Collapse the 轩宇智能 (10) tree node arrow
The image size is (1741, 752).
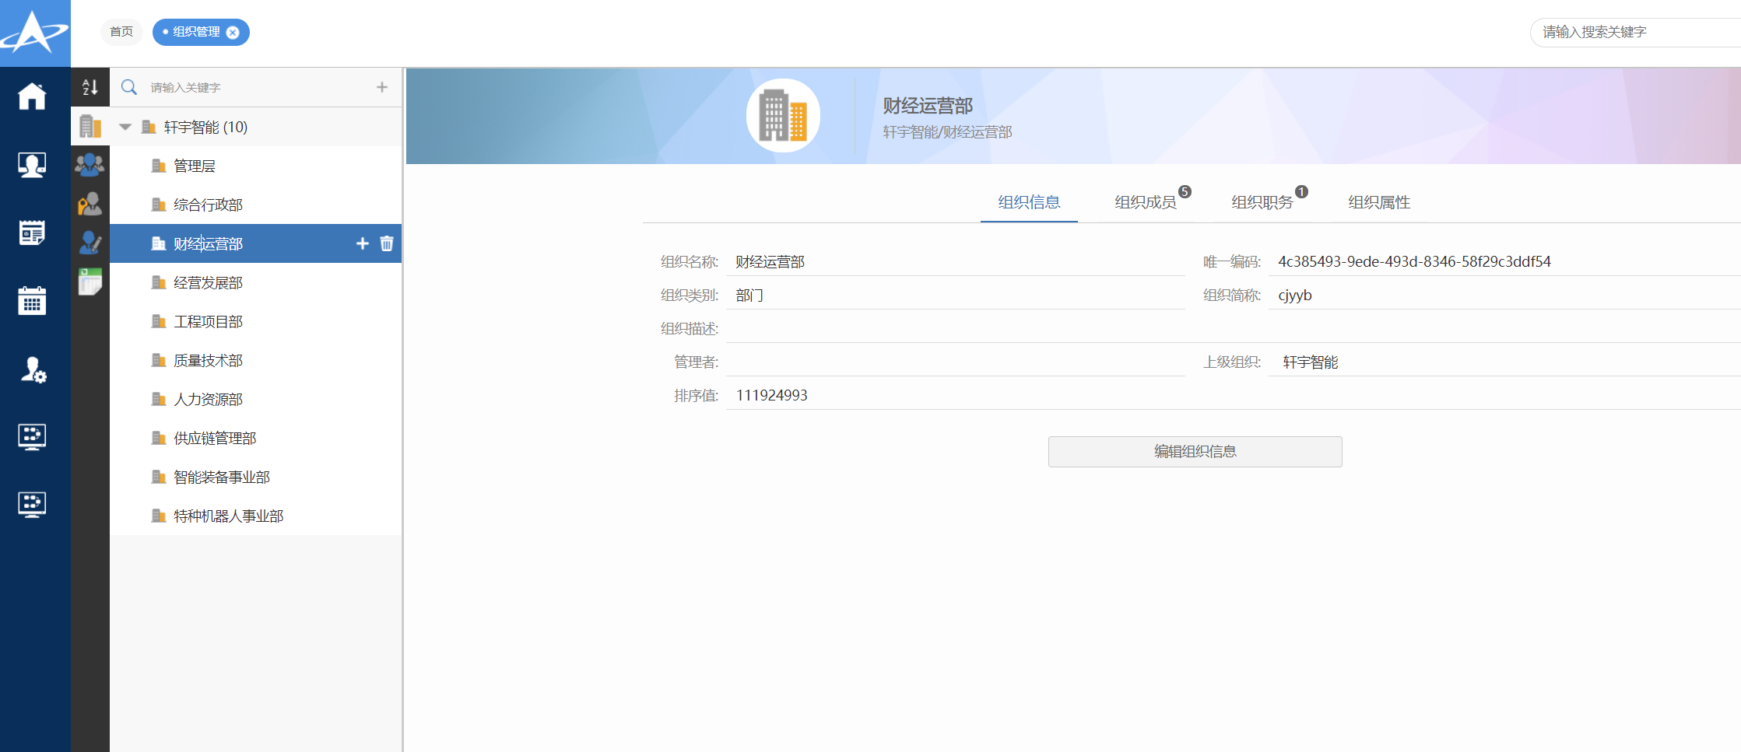click(125, 127)
